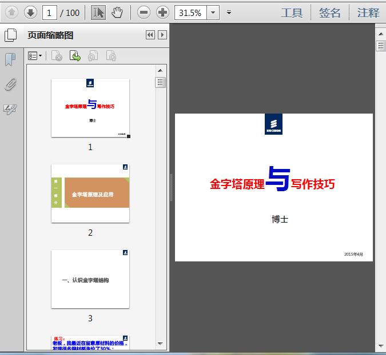
Task: Click the page thumbnails panel icon
Action: (x=11, y=35)
